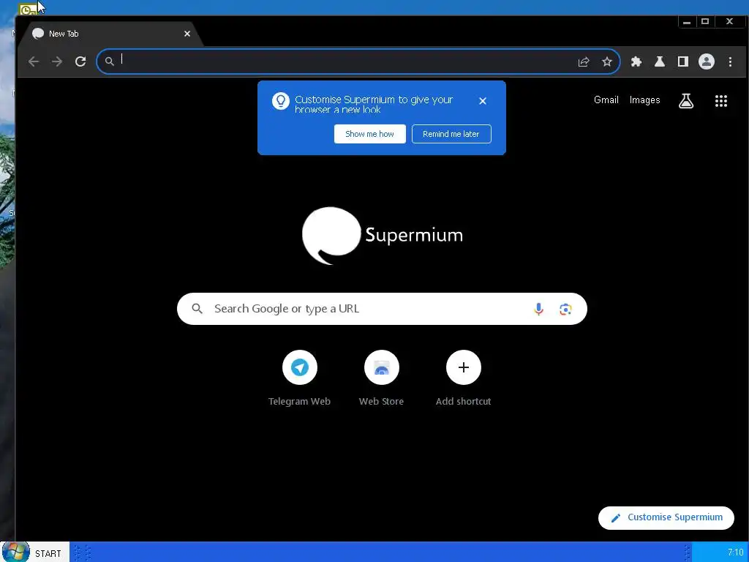
Task: Click the lightbulb icon in the tip popup
Action: [x=280, y=101]
